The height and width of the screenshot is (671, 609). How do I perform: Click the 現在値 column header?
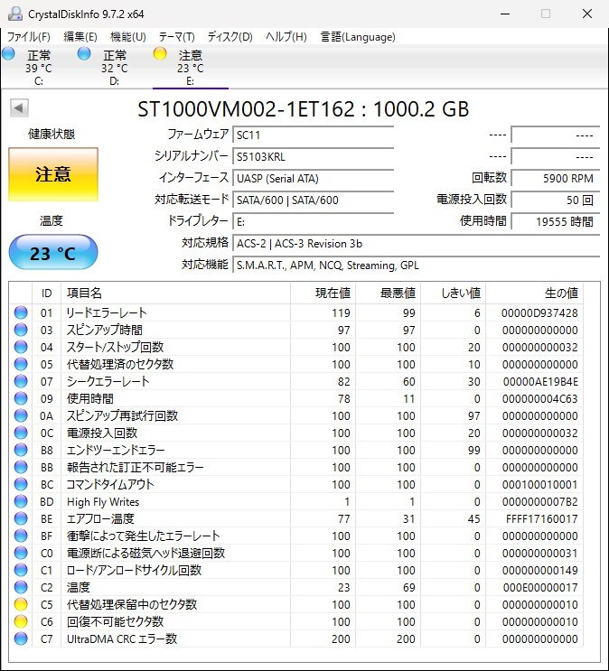coord(323,294)
